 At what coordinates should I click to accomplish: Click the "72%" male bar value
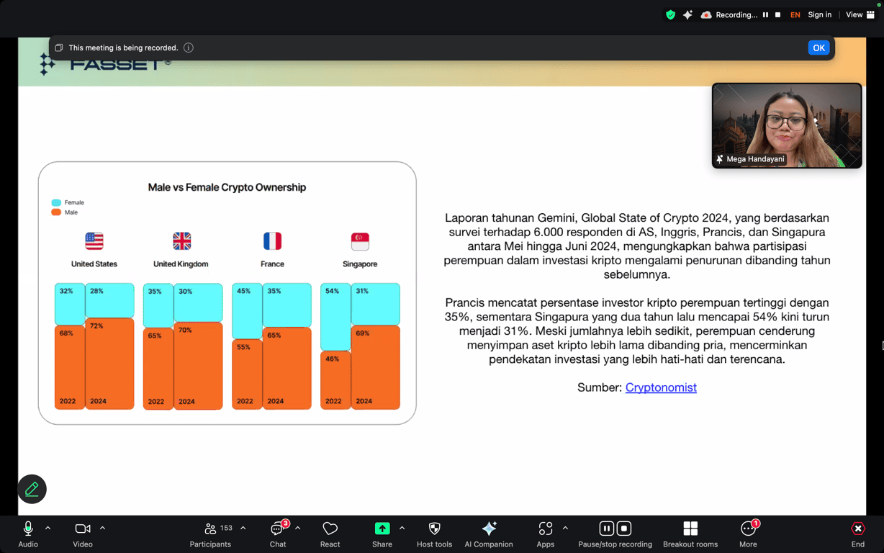point(96,326)
